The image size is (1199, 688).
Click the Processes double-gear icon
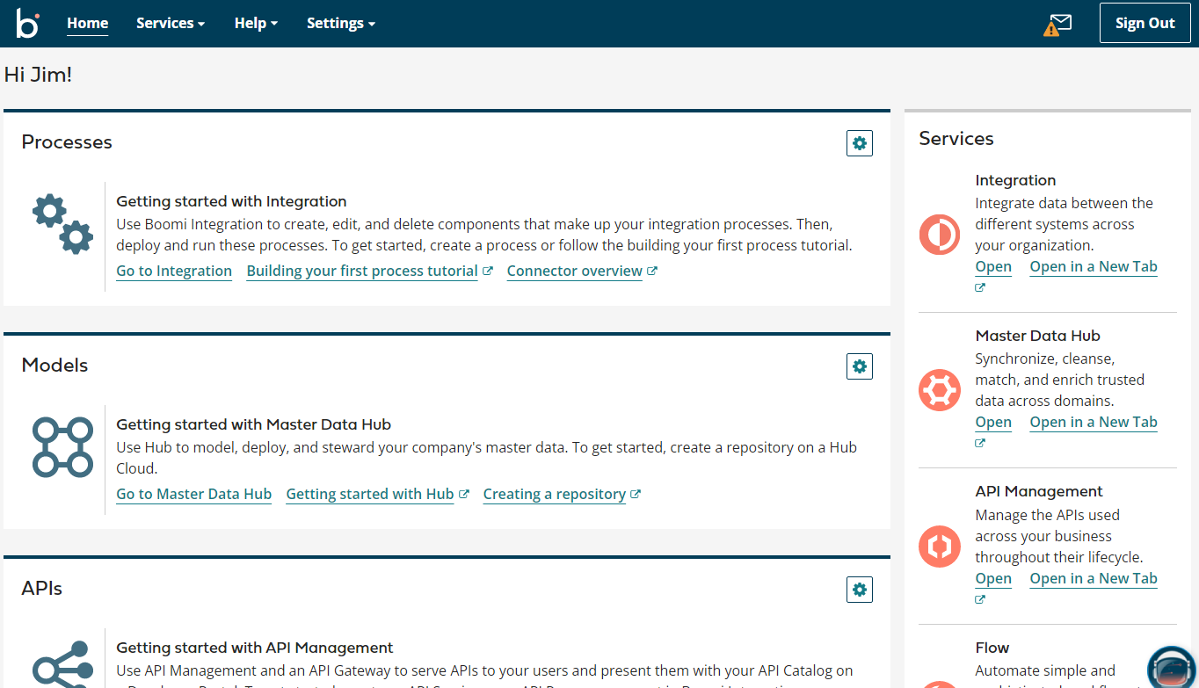click(x=62, y=225)
